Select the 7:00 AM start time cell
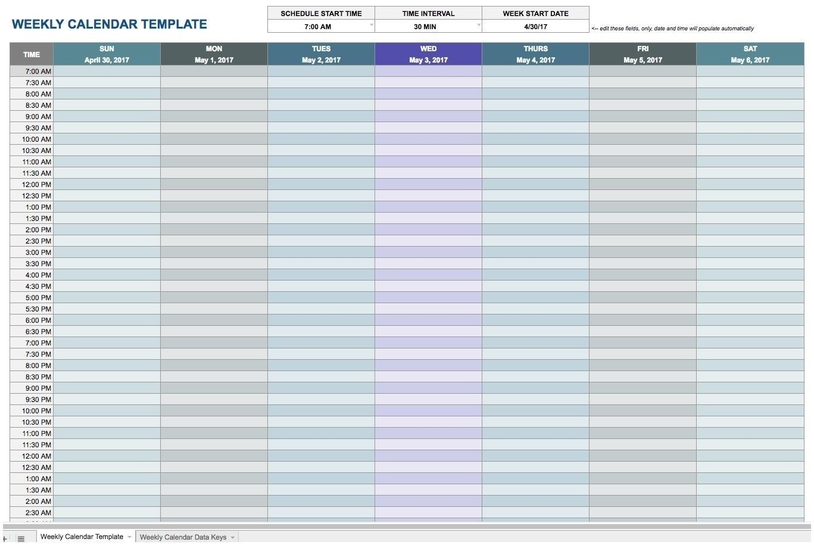This screenshot has height=545, width=814. tap(317, 27)
